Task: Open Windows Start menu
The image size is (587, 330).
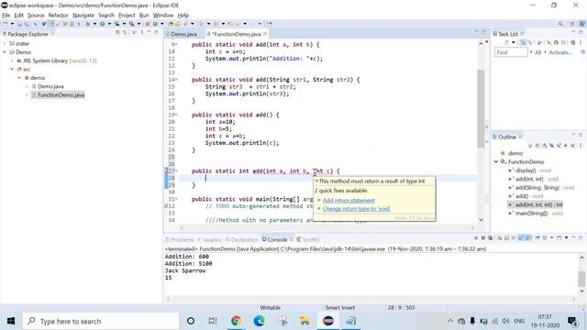Action: pos(11,321)
